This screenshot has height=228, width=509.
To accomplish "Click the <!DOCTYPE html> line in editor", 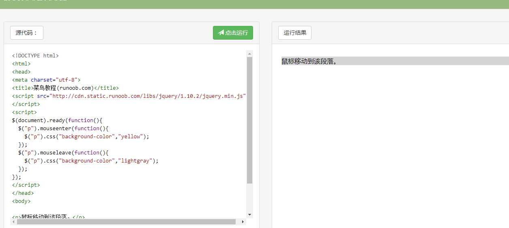I will pyautogui.click(x=35, y=56).
